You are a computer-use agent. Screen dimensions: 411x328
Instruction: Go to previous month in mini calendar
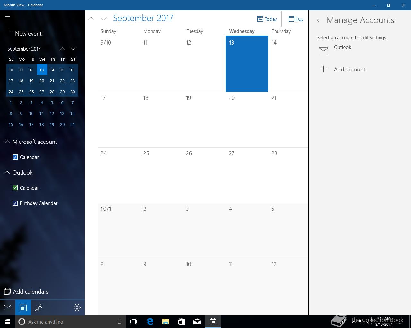tap(63, 49)
